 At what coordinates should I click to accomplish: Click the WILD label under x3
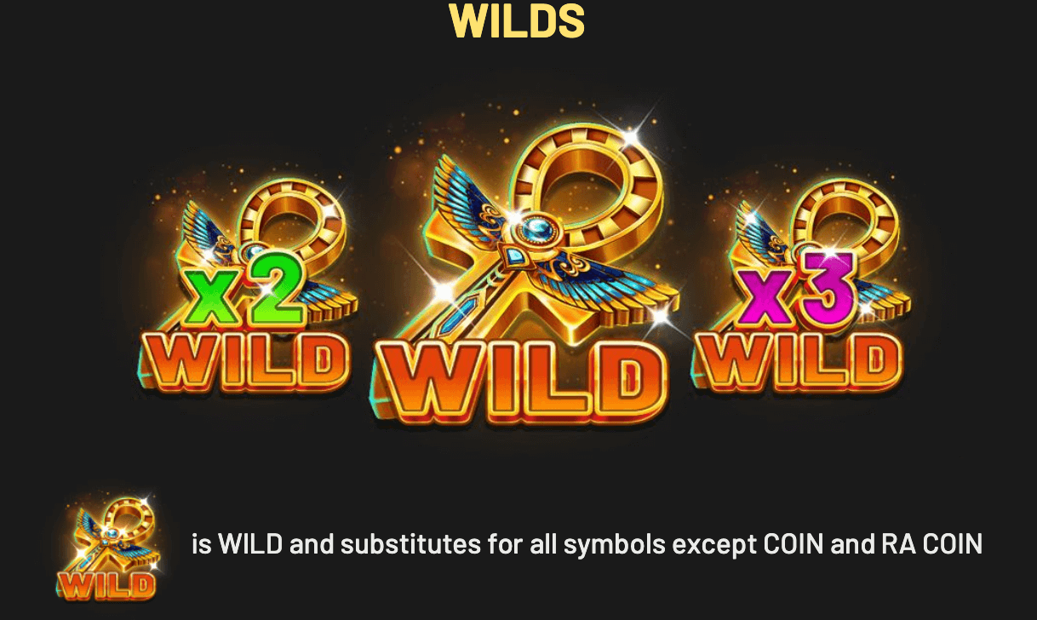pyautogui.click(x=798, y=360)
